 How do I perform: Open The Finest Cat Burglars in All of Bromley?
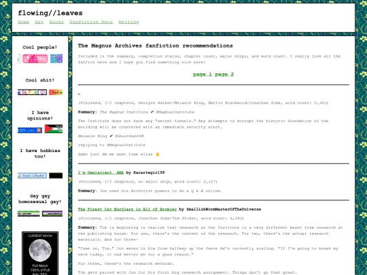pyautogui.click(x=127, y=209)
